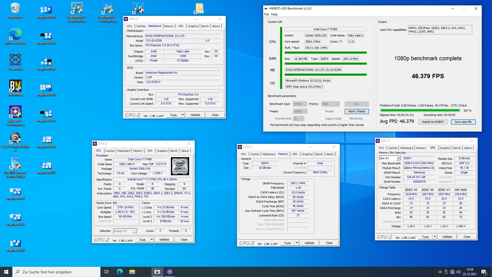Screen dimensions: 492x277
Task: Open the snaphsot0001 desktop file
Action: [x=15, y=194]
